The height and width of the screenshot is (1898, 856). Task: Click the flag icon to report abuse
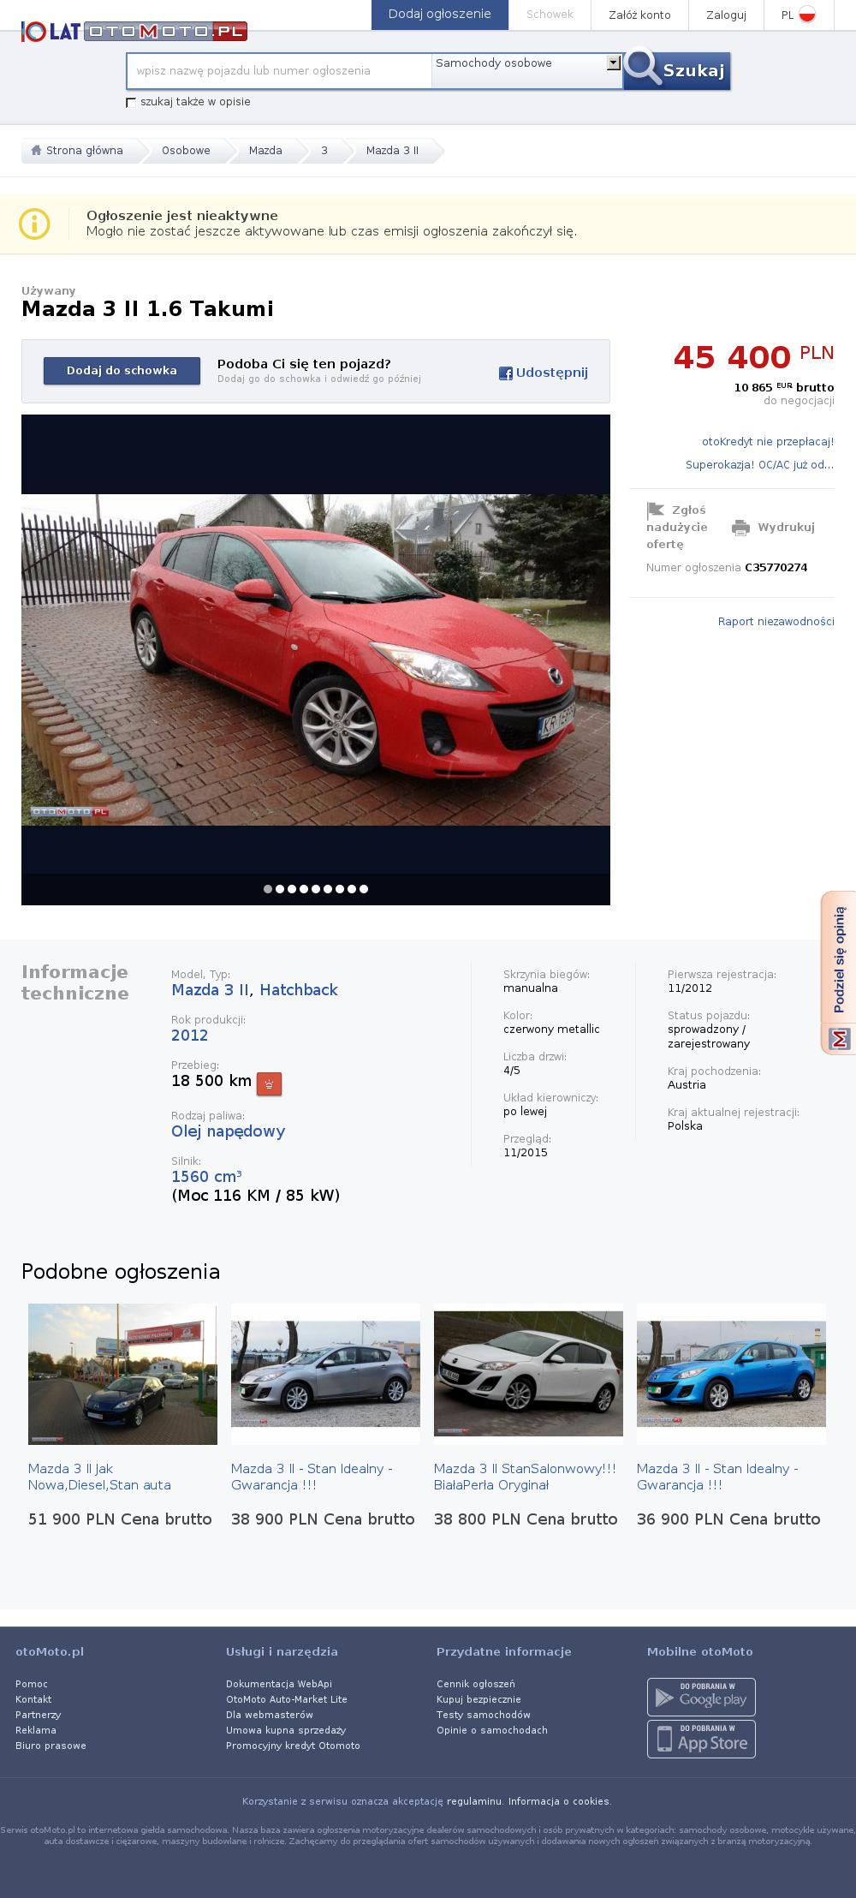coord(656,511)
